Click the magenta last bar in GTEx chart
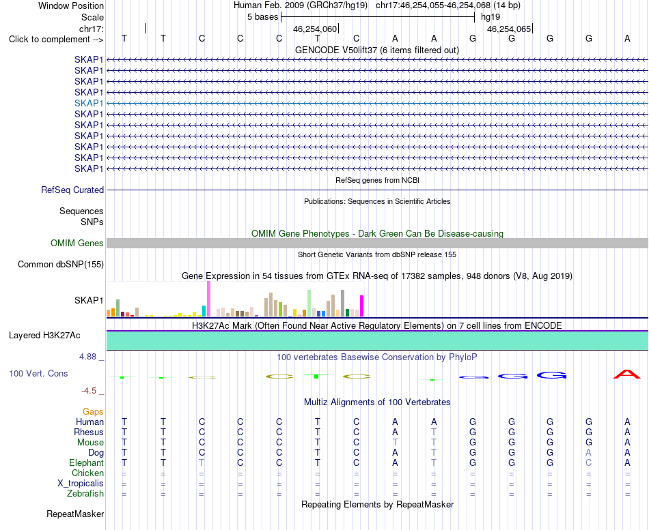The image size is (649, 530). (362, 306)
